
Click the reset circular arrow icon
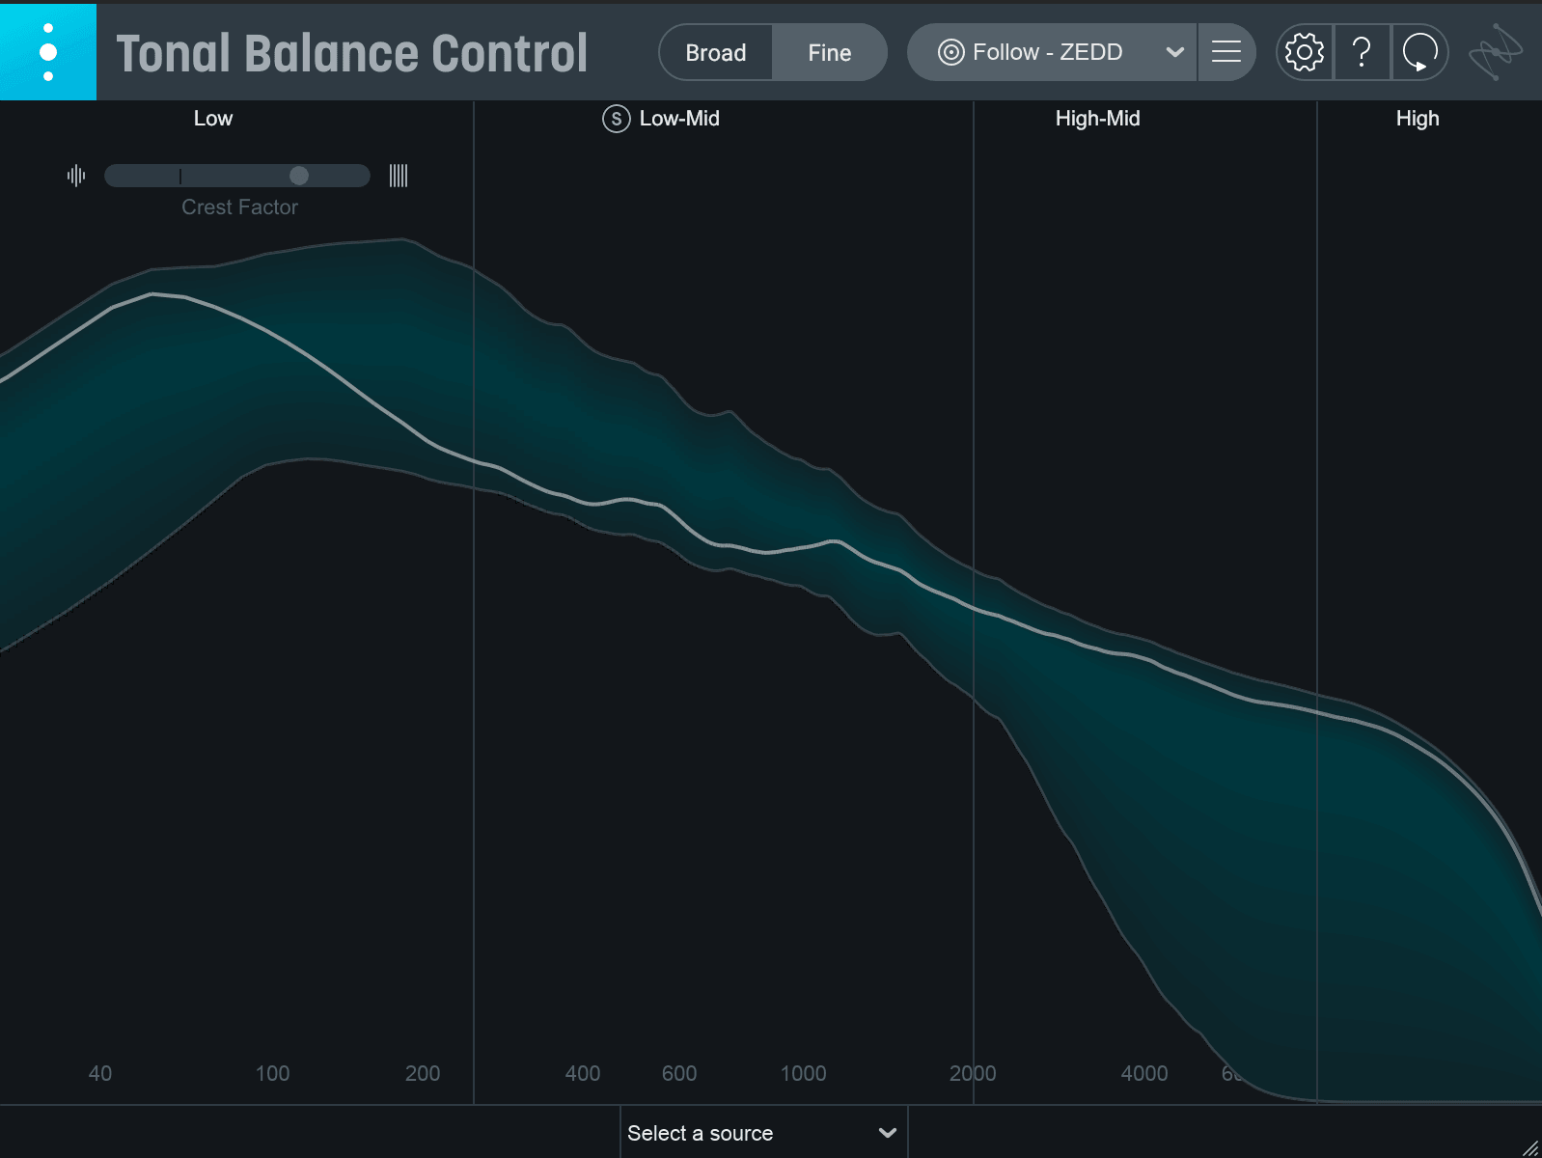(1419, 52)
